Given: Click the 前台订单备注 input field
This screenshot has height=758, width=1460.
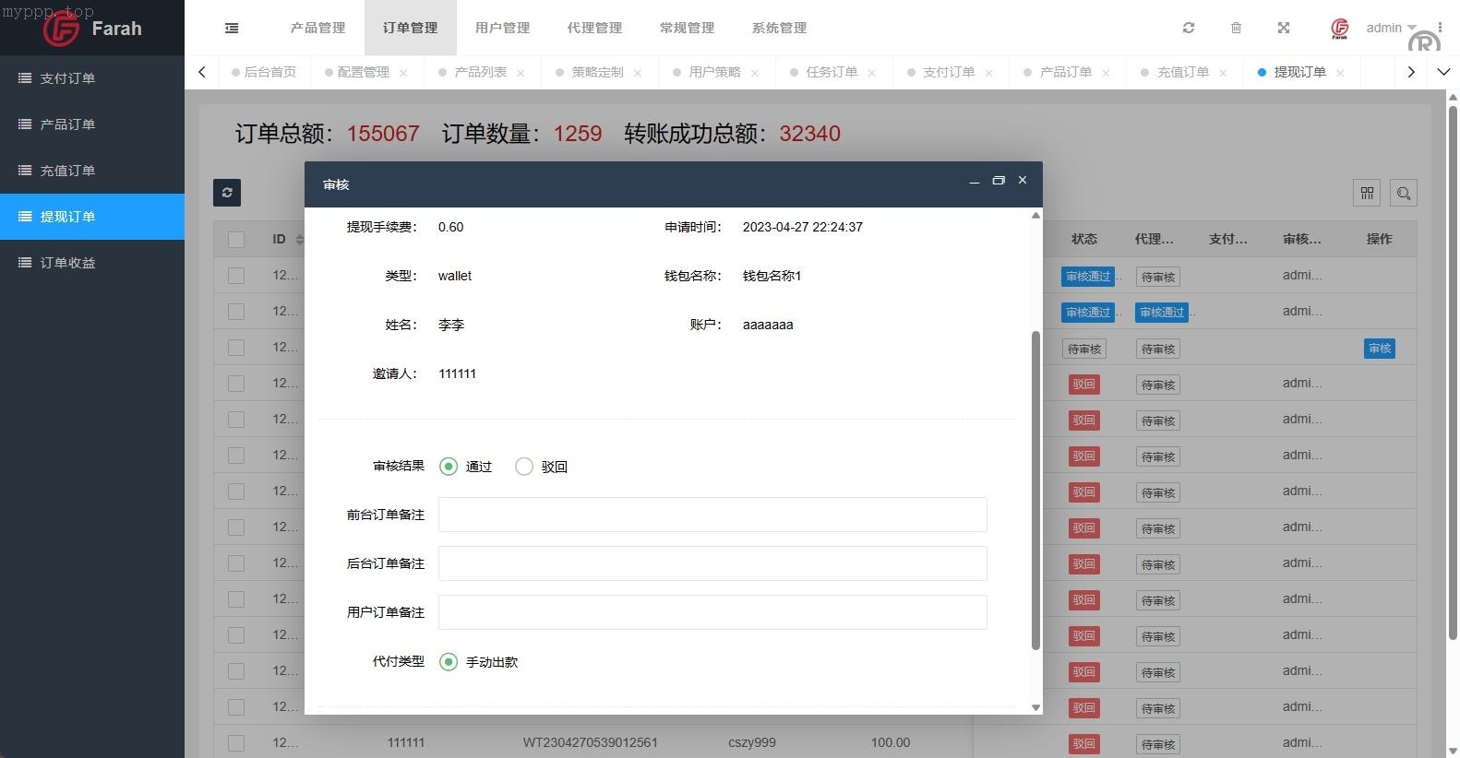Looking at the screenshot, I should pos(712,515).
